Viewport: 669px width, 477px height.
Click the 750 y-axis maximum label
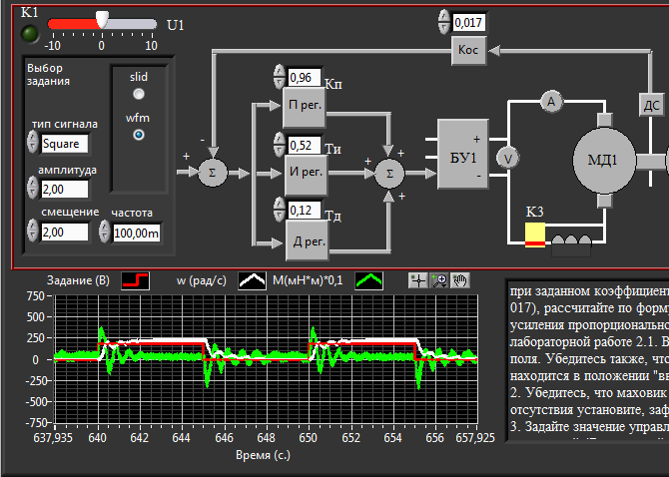coord(35,295)
